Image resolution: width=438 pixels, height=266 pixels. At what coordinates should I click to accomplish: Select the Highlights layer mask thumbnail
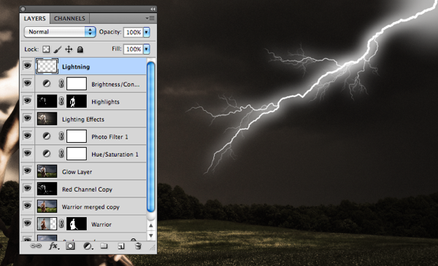coord(77,101)
